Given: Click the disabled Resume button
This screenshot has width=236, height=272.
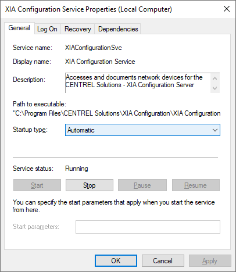Looking at the screenshot, I should (196, 185).
